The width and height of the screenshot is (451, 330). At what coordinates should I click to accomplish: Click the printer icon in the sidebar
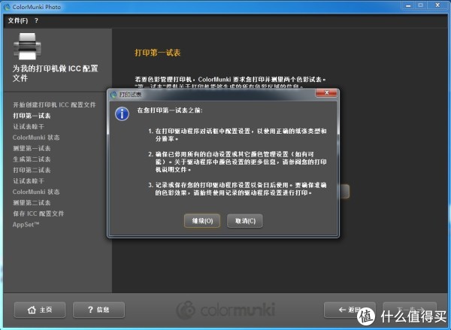point(27,46)
